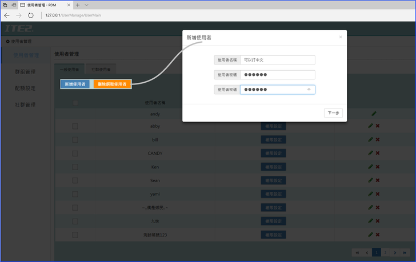Click the 下一步 button
The image size is (416, 262).
[x=333, y=113]
